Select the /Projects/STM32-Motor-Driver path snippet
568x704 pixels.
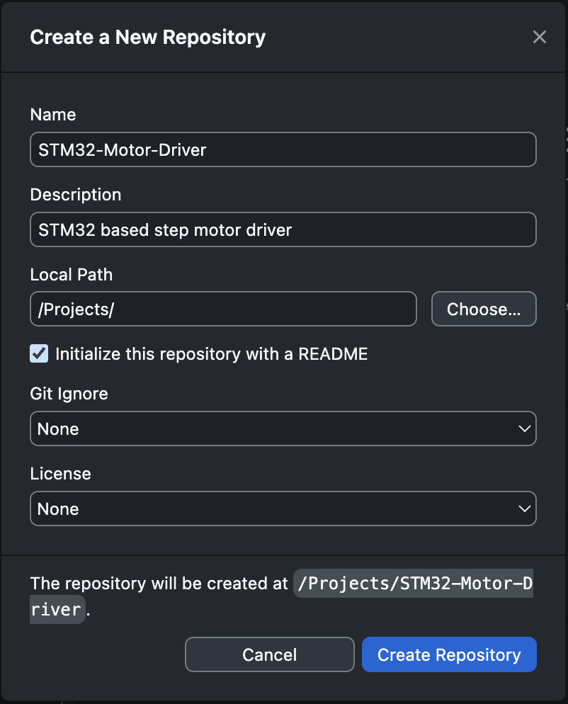[413, 583]
